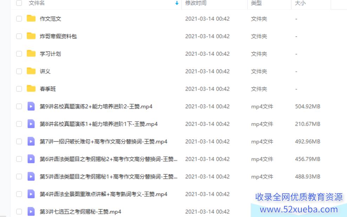Viewport: 347px width, 217px height.
Task: Click video icon of 第9讲 mp4 file
Action: click(31, 106)
